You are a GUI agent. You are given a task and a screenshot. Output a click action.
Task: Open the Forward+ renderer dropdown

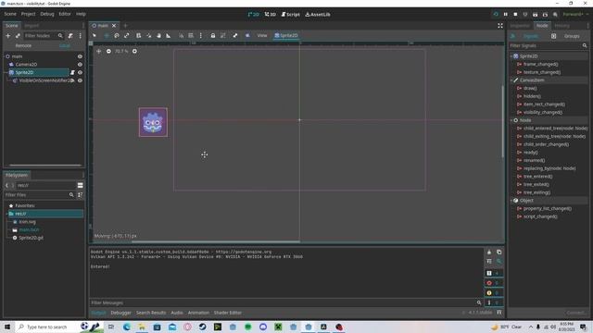(x=575, y=15)
